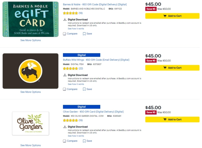Save the Buffalo Wild Wings gift code via bookmark icon
The height and width of the screenshot is (148, 202).
84,89
